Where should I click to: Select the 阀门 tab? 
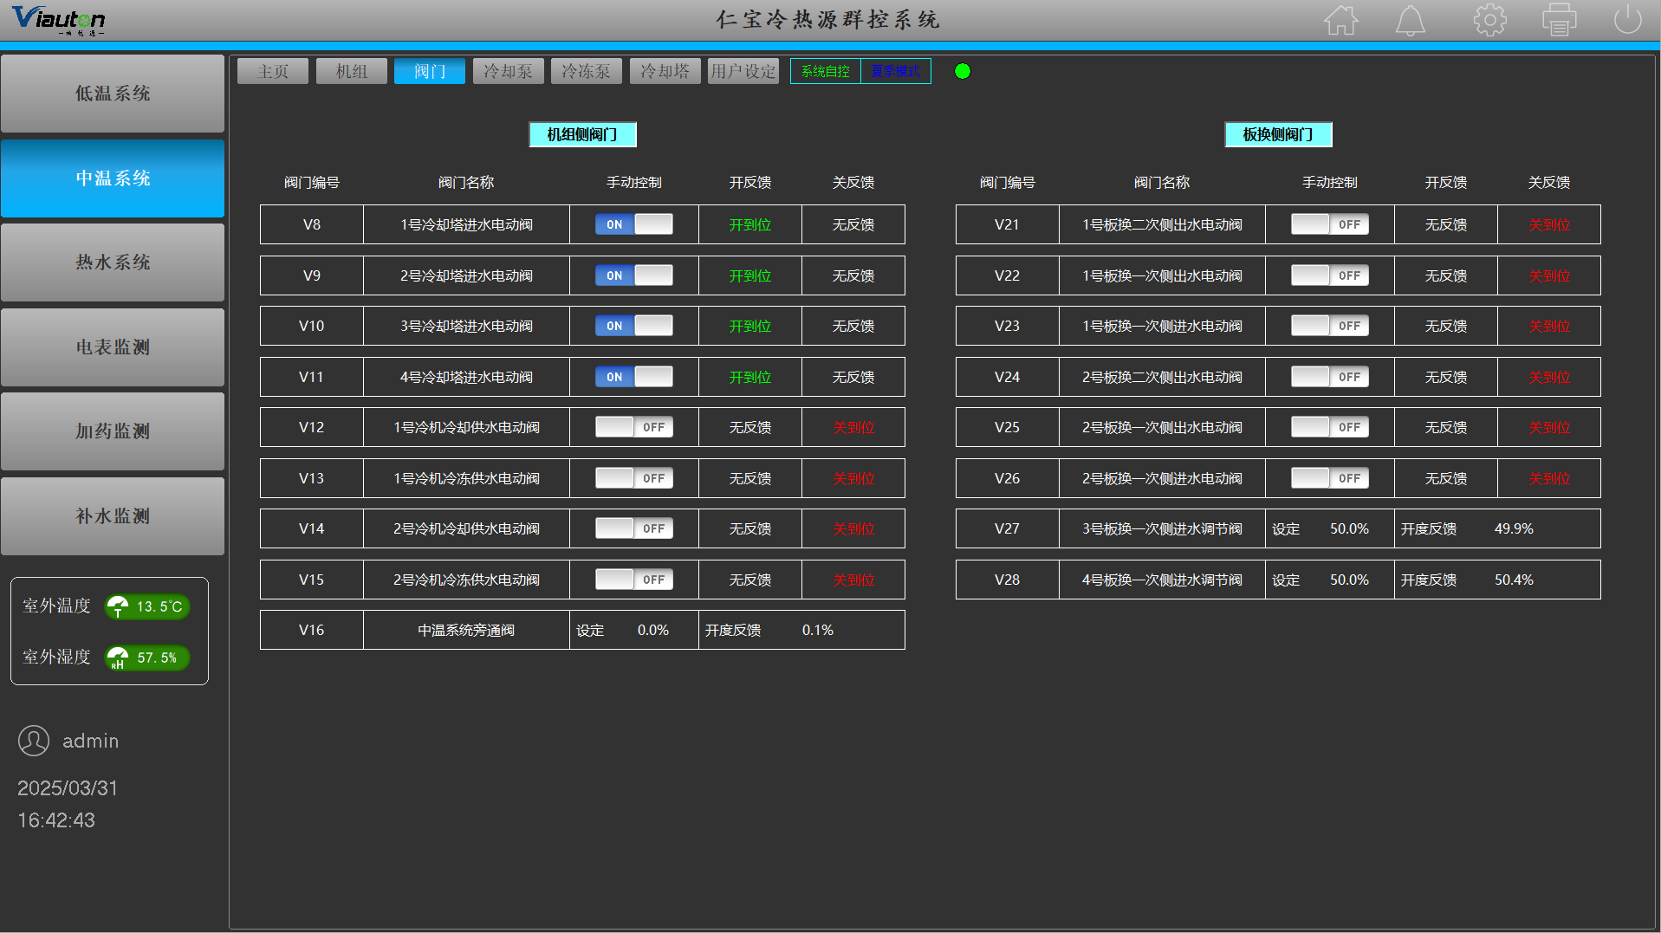(x=430, y=71)
